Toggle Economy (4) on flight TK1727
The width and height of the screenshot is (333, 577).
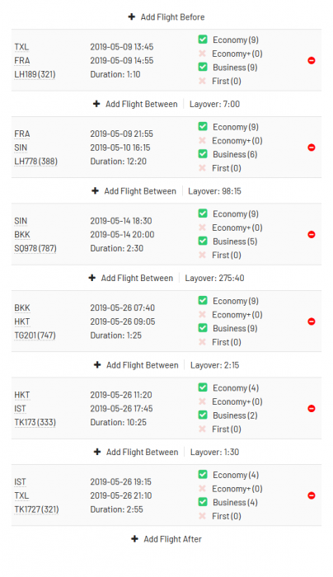click(203, 475)
